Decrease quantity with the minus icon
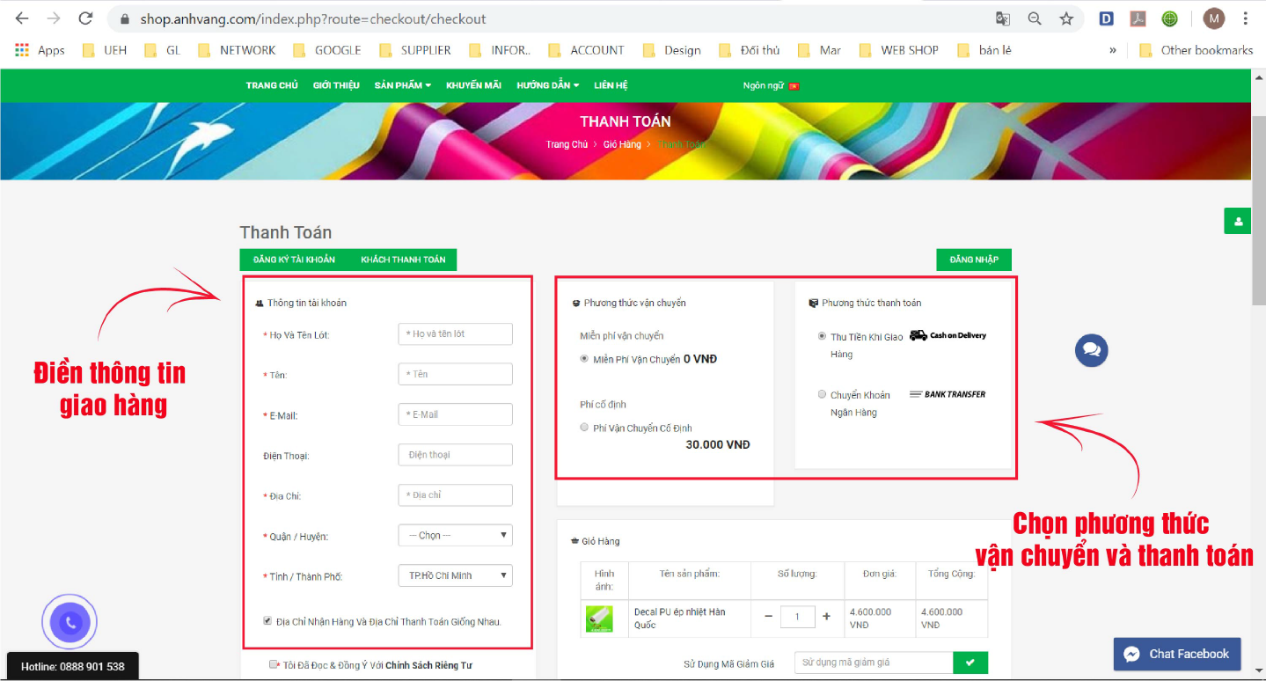Viewport: 1266px width, 681px height. click(768, 617)
